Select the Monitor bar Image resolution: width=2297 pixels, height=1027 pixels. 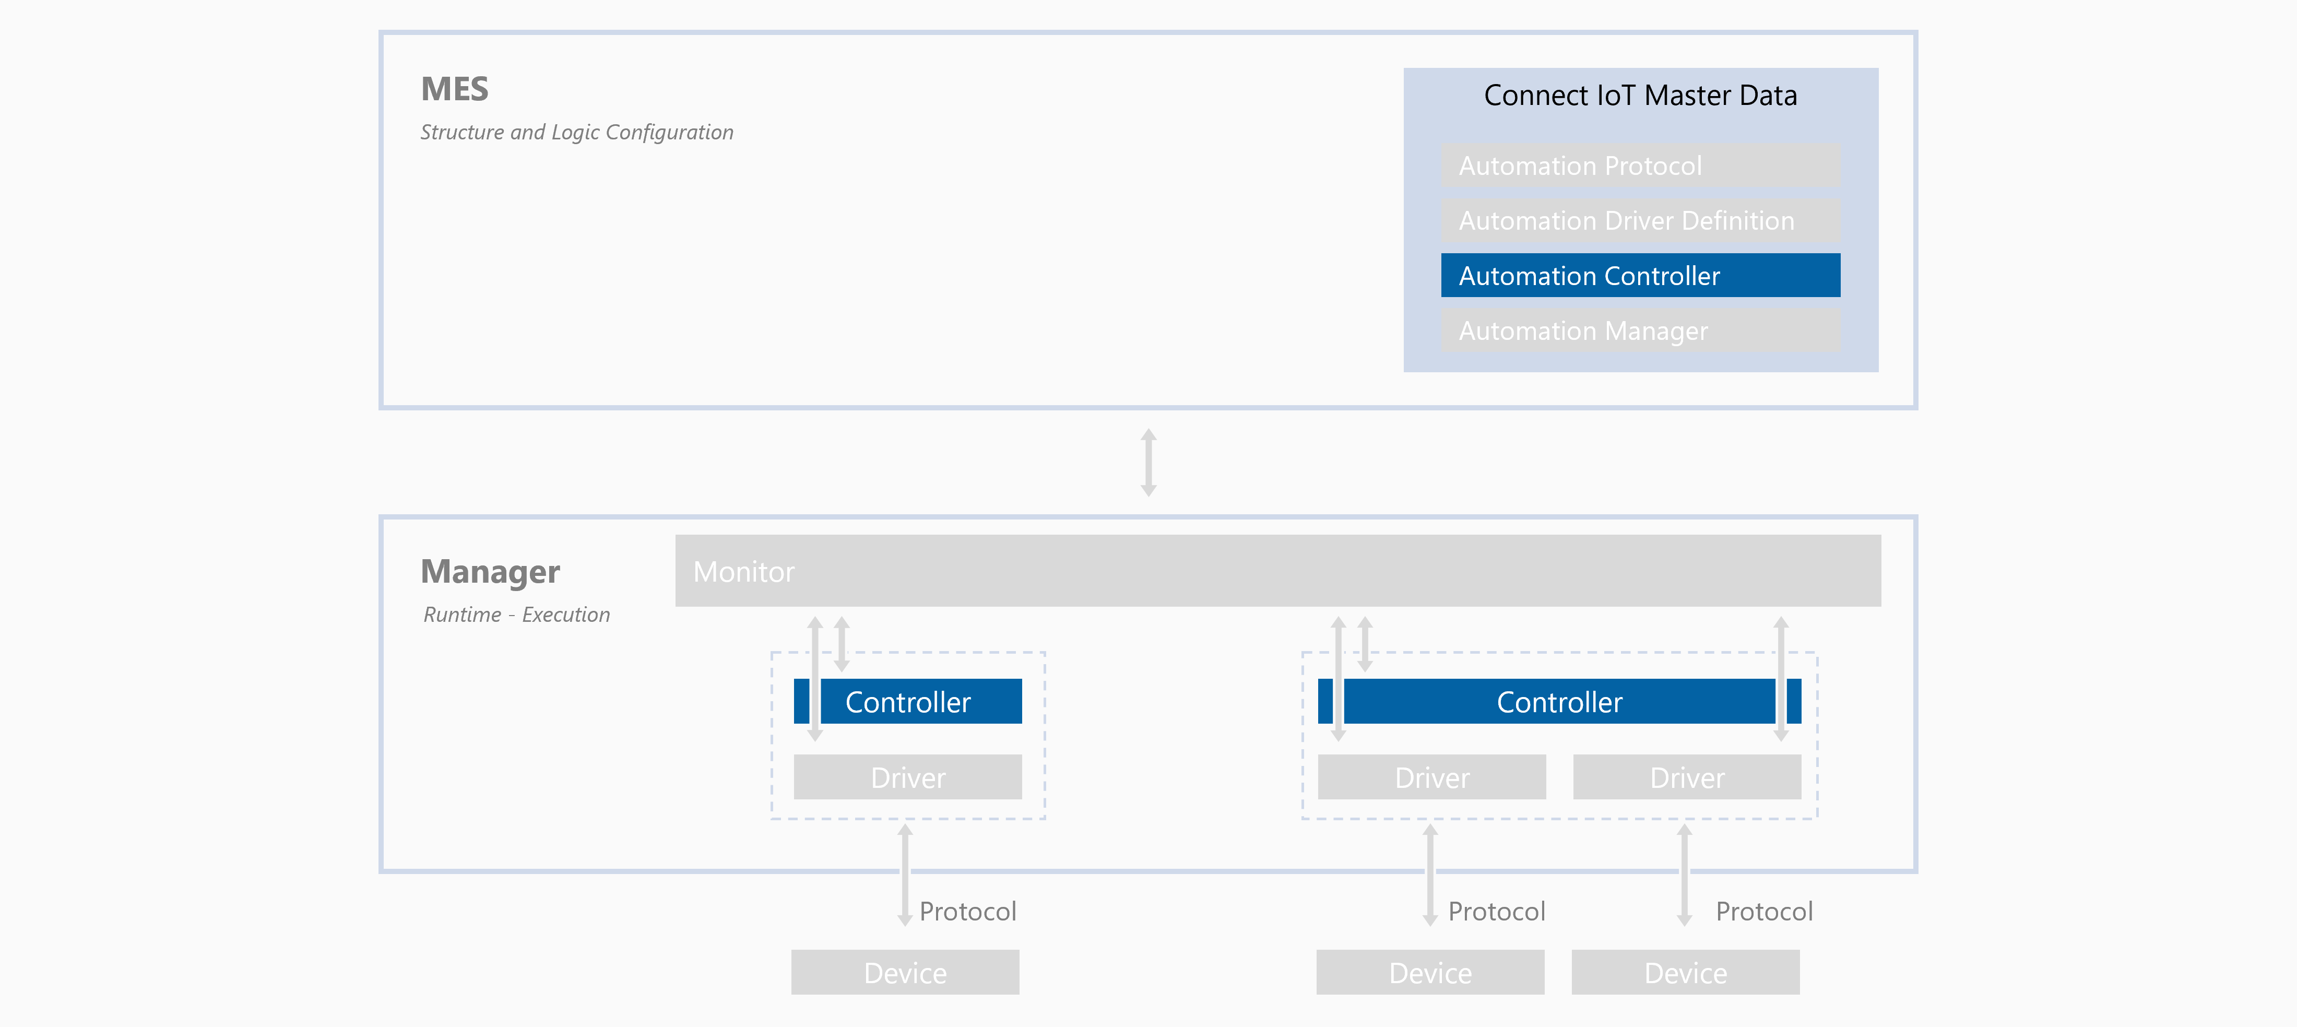pos(1277,571)
